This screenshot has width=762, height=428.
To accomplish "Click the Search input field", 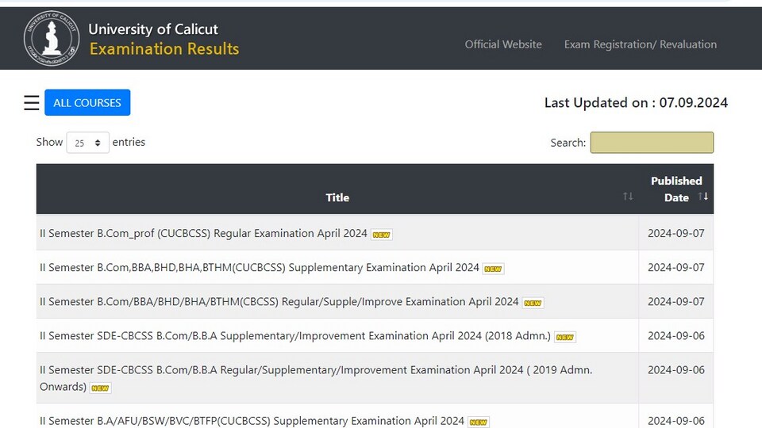I will point(652,143).
